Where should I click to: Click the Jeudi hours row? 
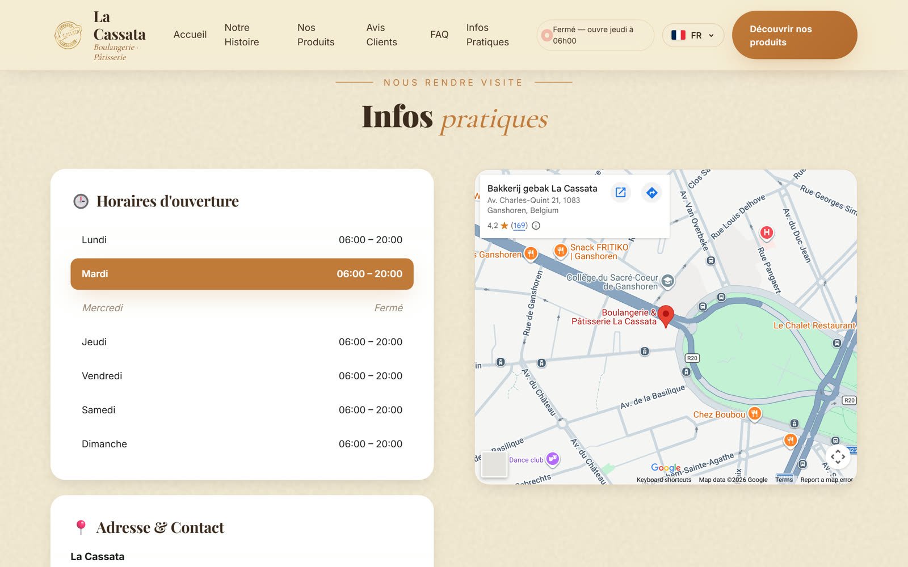tap(242, 342)
